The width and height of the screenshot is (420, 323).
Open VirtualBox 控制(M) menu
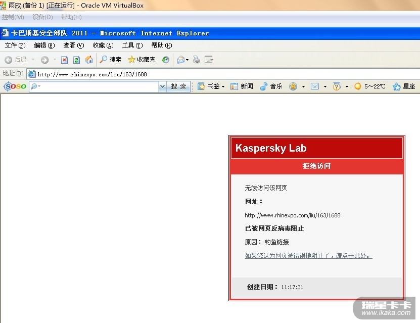(x=13, y=17)
